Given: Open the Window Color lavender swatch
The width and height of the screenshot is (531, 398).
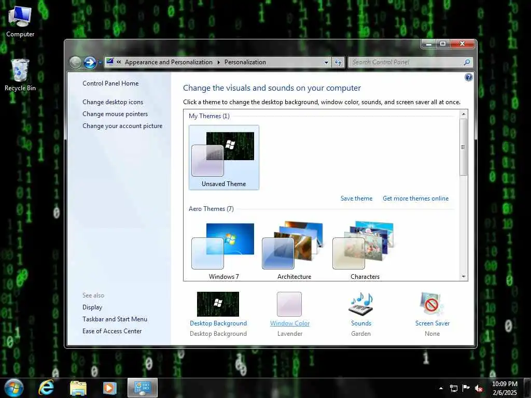Looking at the screenshot, I should pyautogui.click(x=289, y=304).
